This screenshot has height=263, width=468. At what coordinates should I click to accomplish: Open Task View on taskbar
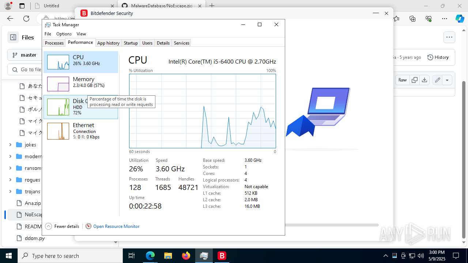pyautogui.click(x=132, y=256)
